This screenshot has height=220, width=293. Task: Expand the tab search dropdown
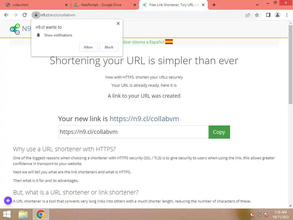coord(257,5)
